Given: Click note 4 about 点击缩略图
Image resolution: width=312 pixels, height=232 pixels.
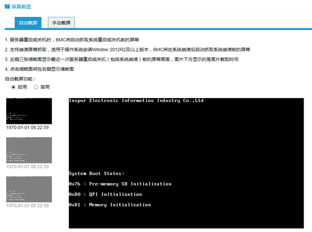Looking at the screenshot, I should (x=39, y=69).
